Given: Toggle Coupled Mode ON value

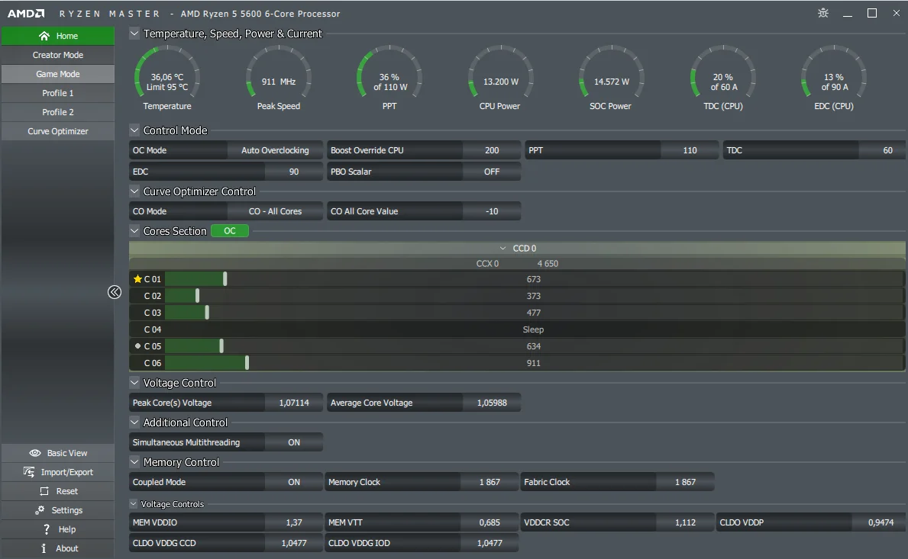Looking at the screenshot, I should tap(293, 482).
